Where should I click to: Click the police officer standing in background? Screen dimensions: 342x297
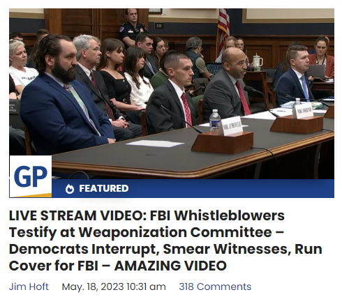tap(133, 26)
